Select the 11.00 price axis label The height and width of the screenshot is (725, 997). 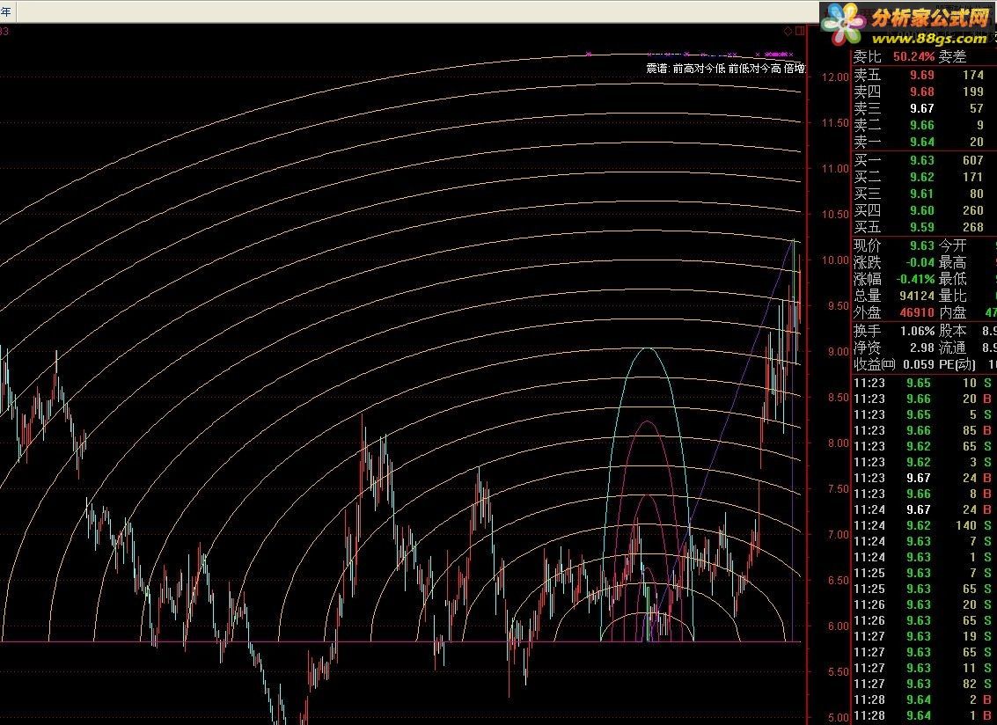[835, 169]
